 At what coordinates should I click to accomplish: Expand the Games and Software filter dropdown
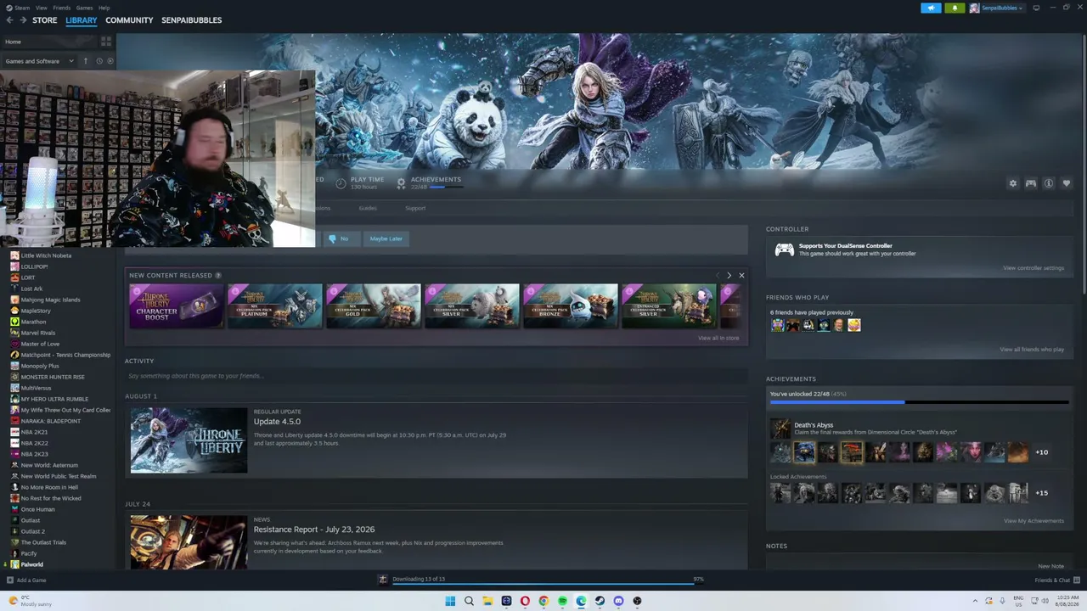39,61
